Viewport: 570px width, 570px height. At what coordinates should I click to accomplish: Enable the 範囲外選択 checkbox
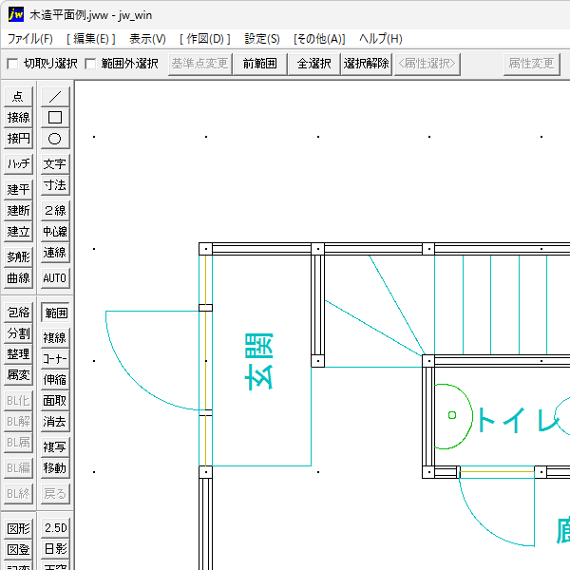(90, 64)
